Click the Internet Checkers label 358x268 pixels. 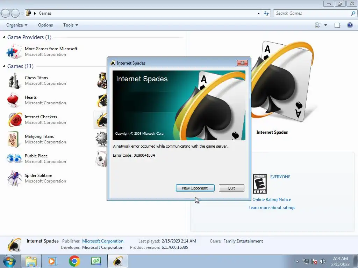click(x=41, y=117)
